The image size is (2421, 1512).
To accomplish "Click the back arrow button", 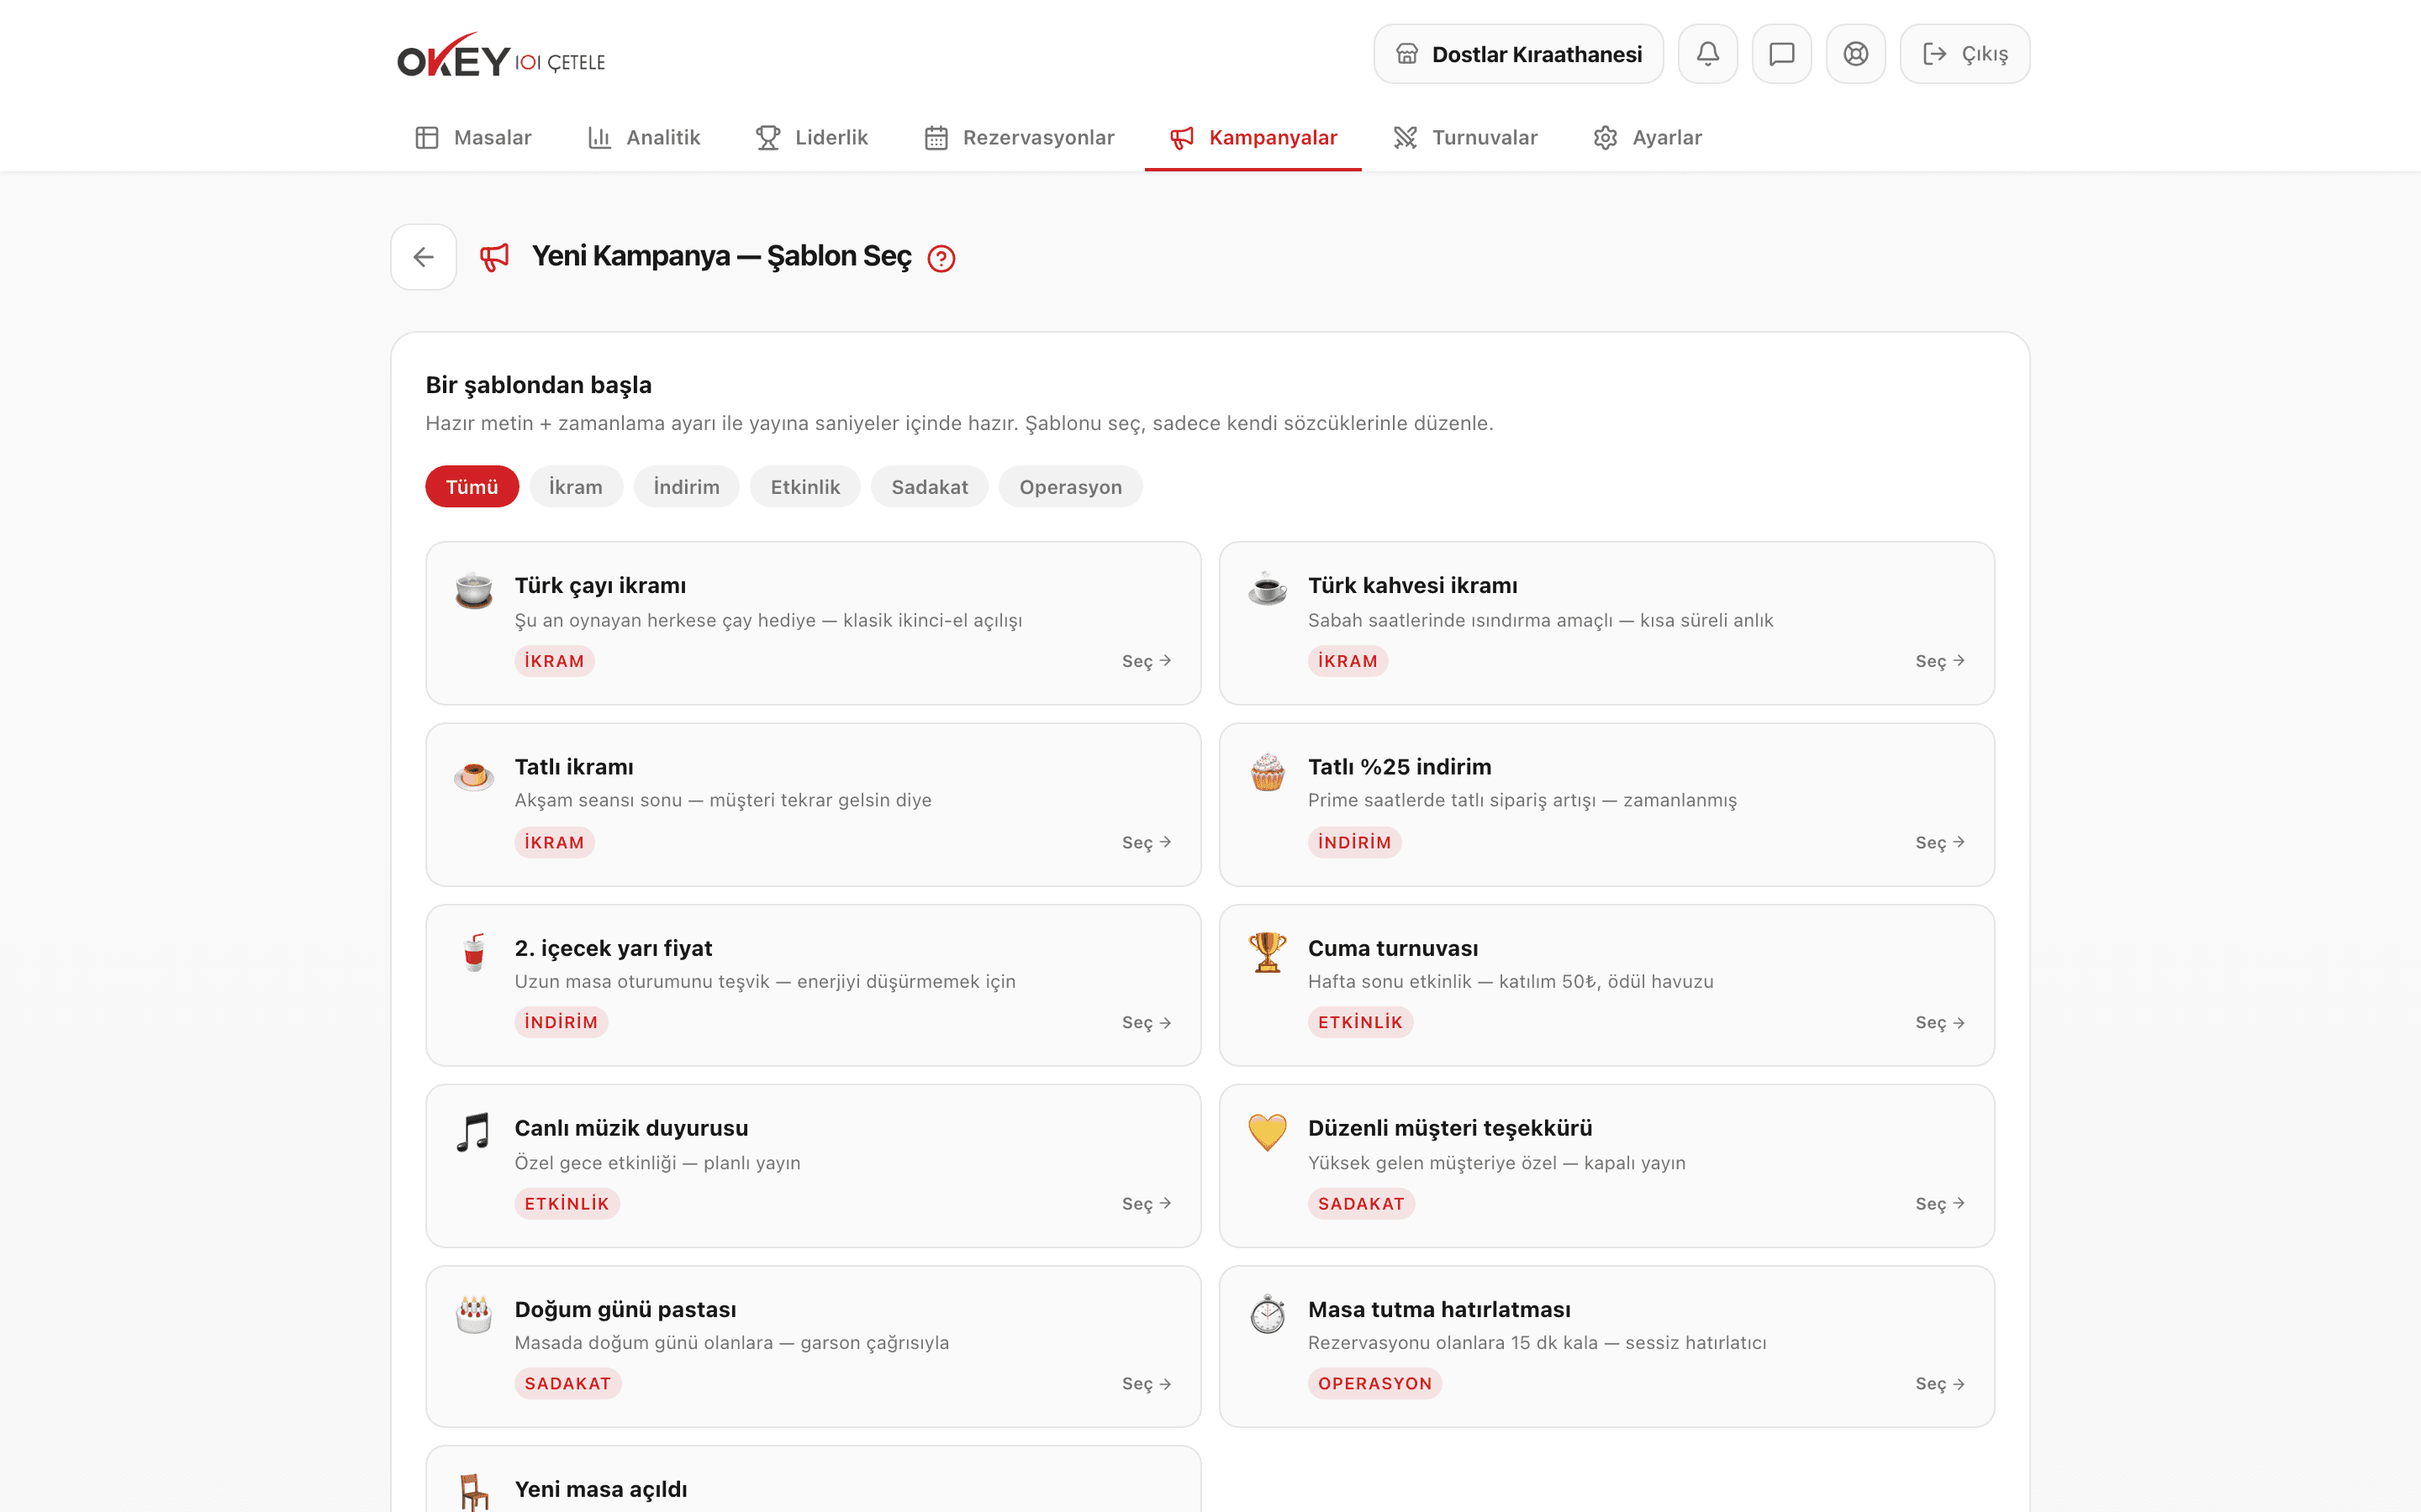I will pos(423,257).
